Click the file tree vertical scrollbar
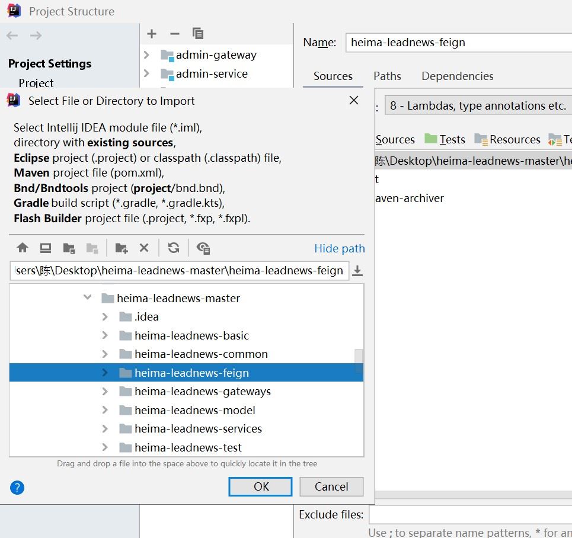 pos(359,361)
